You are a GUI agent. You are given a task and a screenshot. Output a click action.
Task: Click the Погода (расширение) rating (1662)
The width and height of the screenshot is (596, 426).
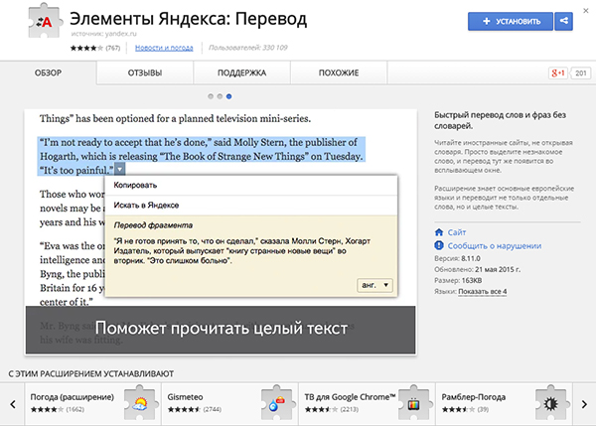click(58, 409)
